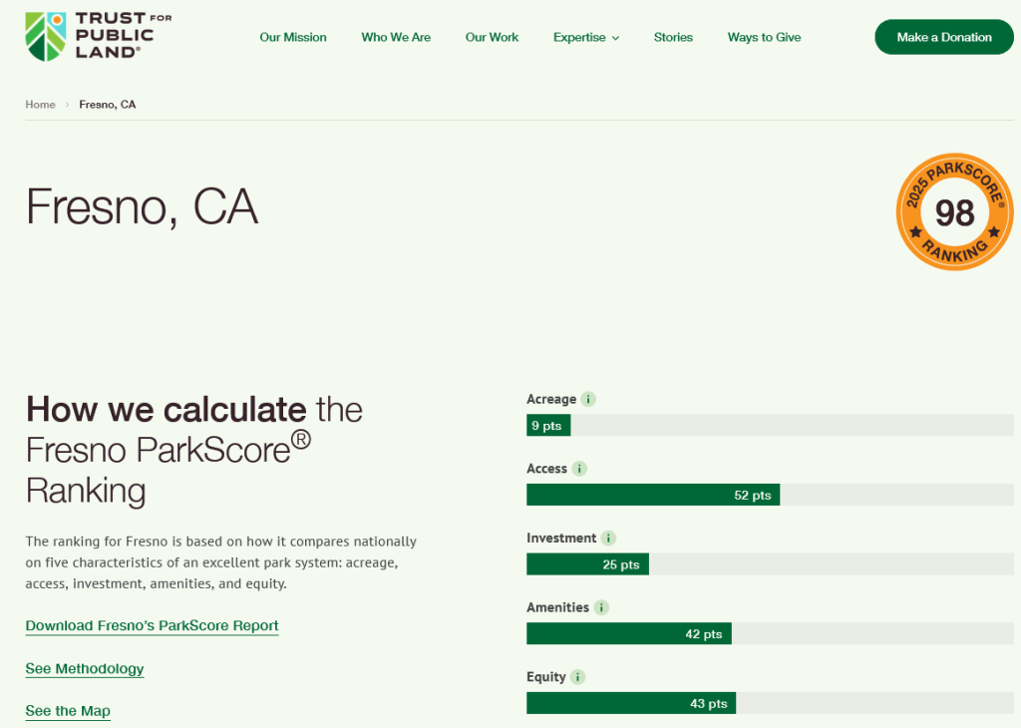Click the How we calculate heading

tap(194, 450)
